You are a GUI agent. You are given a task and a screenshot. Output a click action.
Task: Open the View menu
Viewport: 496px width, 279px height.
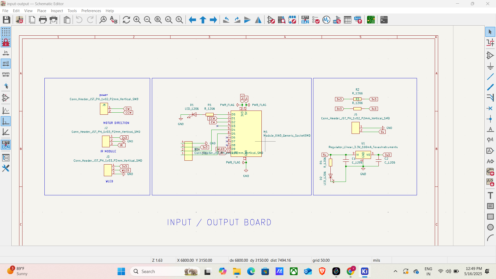[28, 11]
